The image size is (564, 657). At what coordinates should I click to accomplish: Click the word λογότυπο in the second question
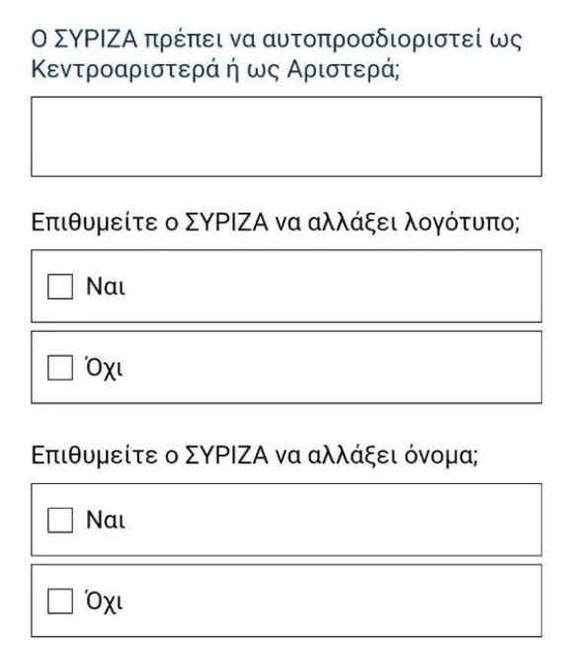tap(461, 223)
